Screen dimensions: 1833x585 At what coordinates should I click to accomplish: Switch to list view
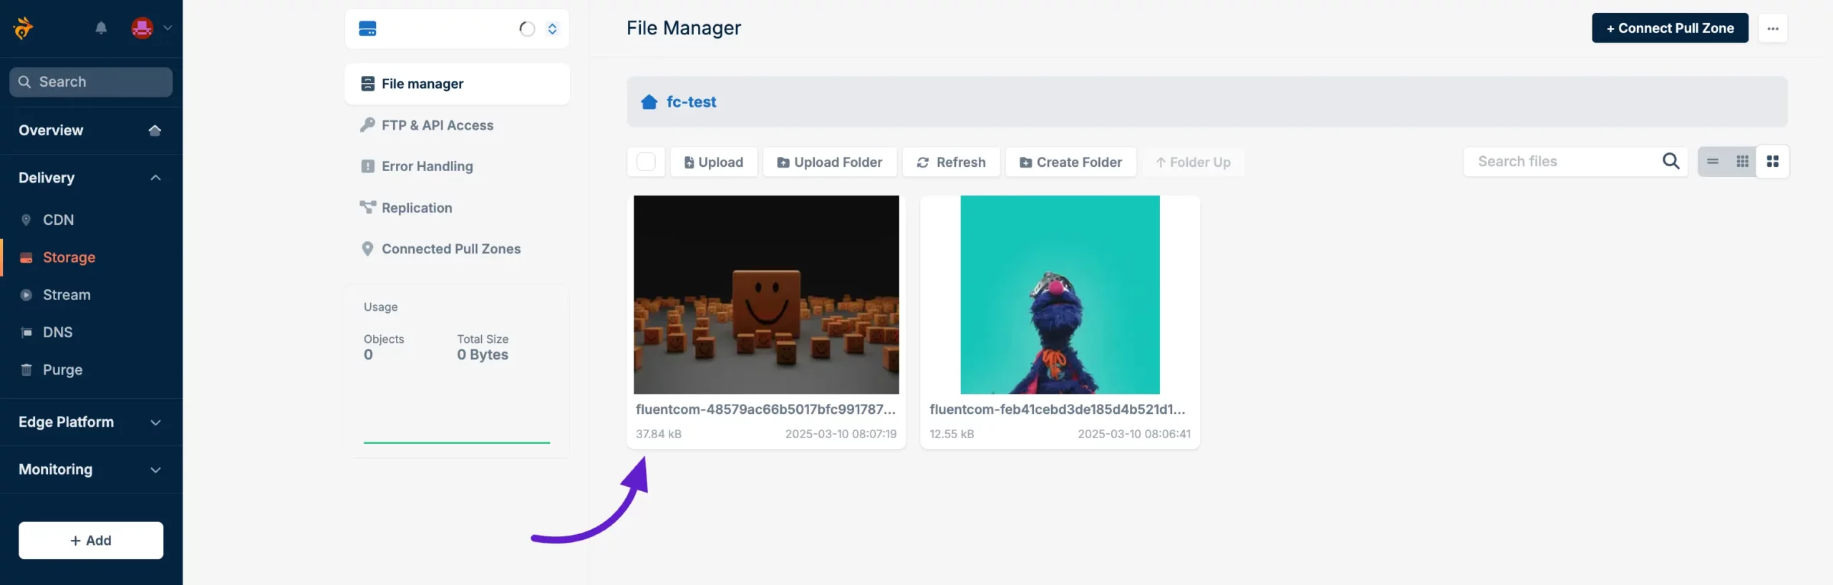pos(1713,161)
